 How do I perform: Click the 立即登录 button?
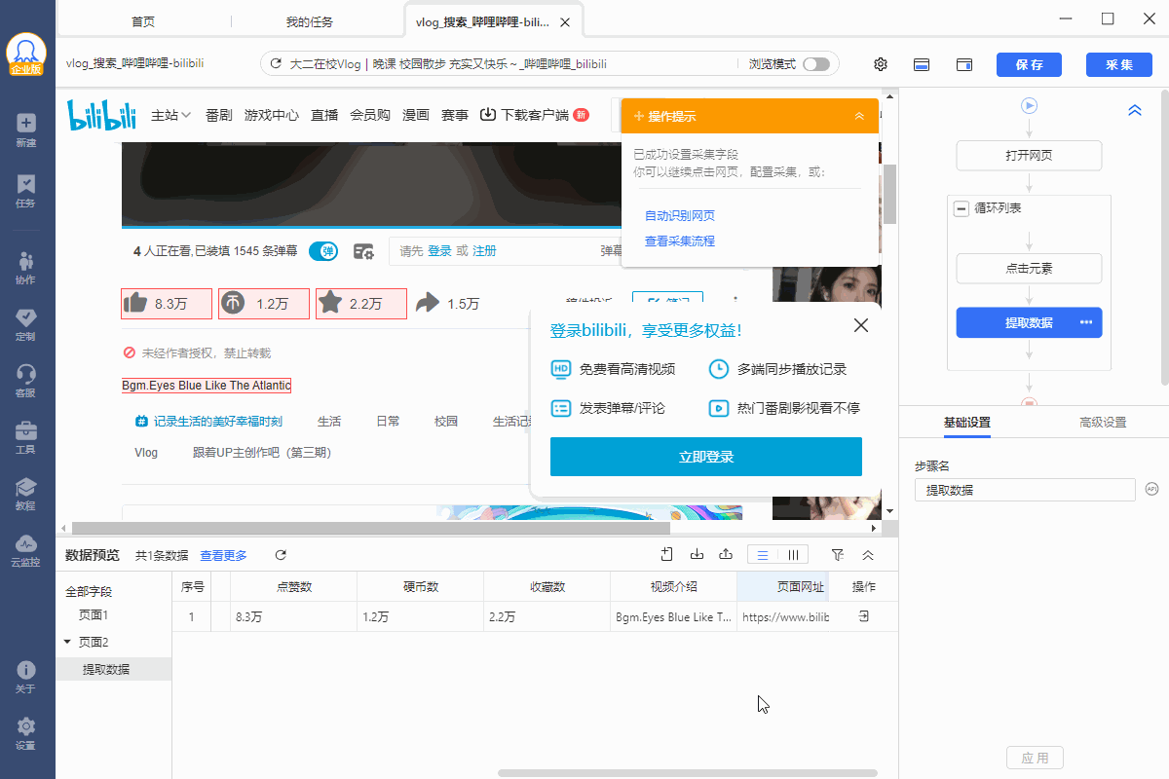(706, 457)
